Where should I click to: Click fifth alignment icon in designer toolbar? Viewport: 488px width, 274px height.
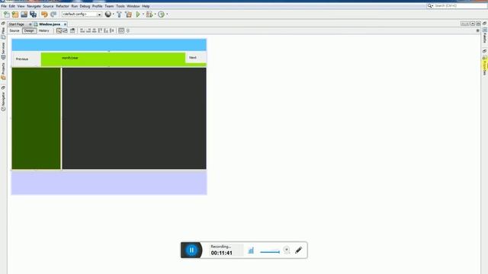tap(106, 30)
